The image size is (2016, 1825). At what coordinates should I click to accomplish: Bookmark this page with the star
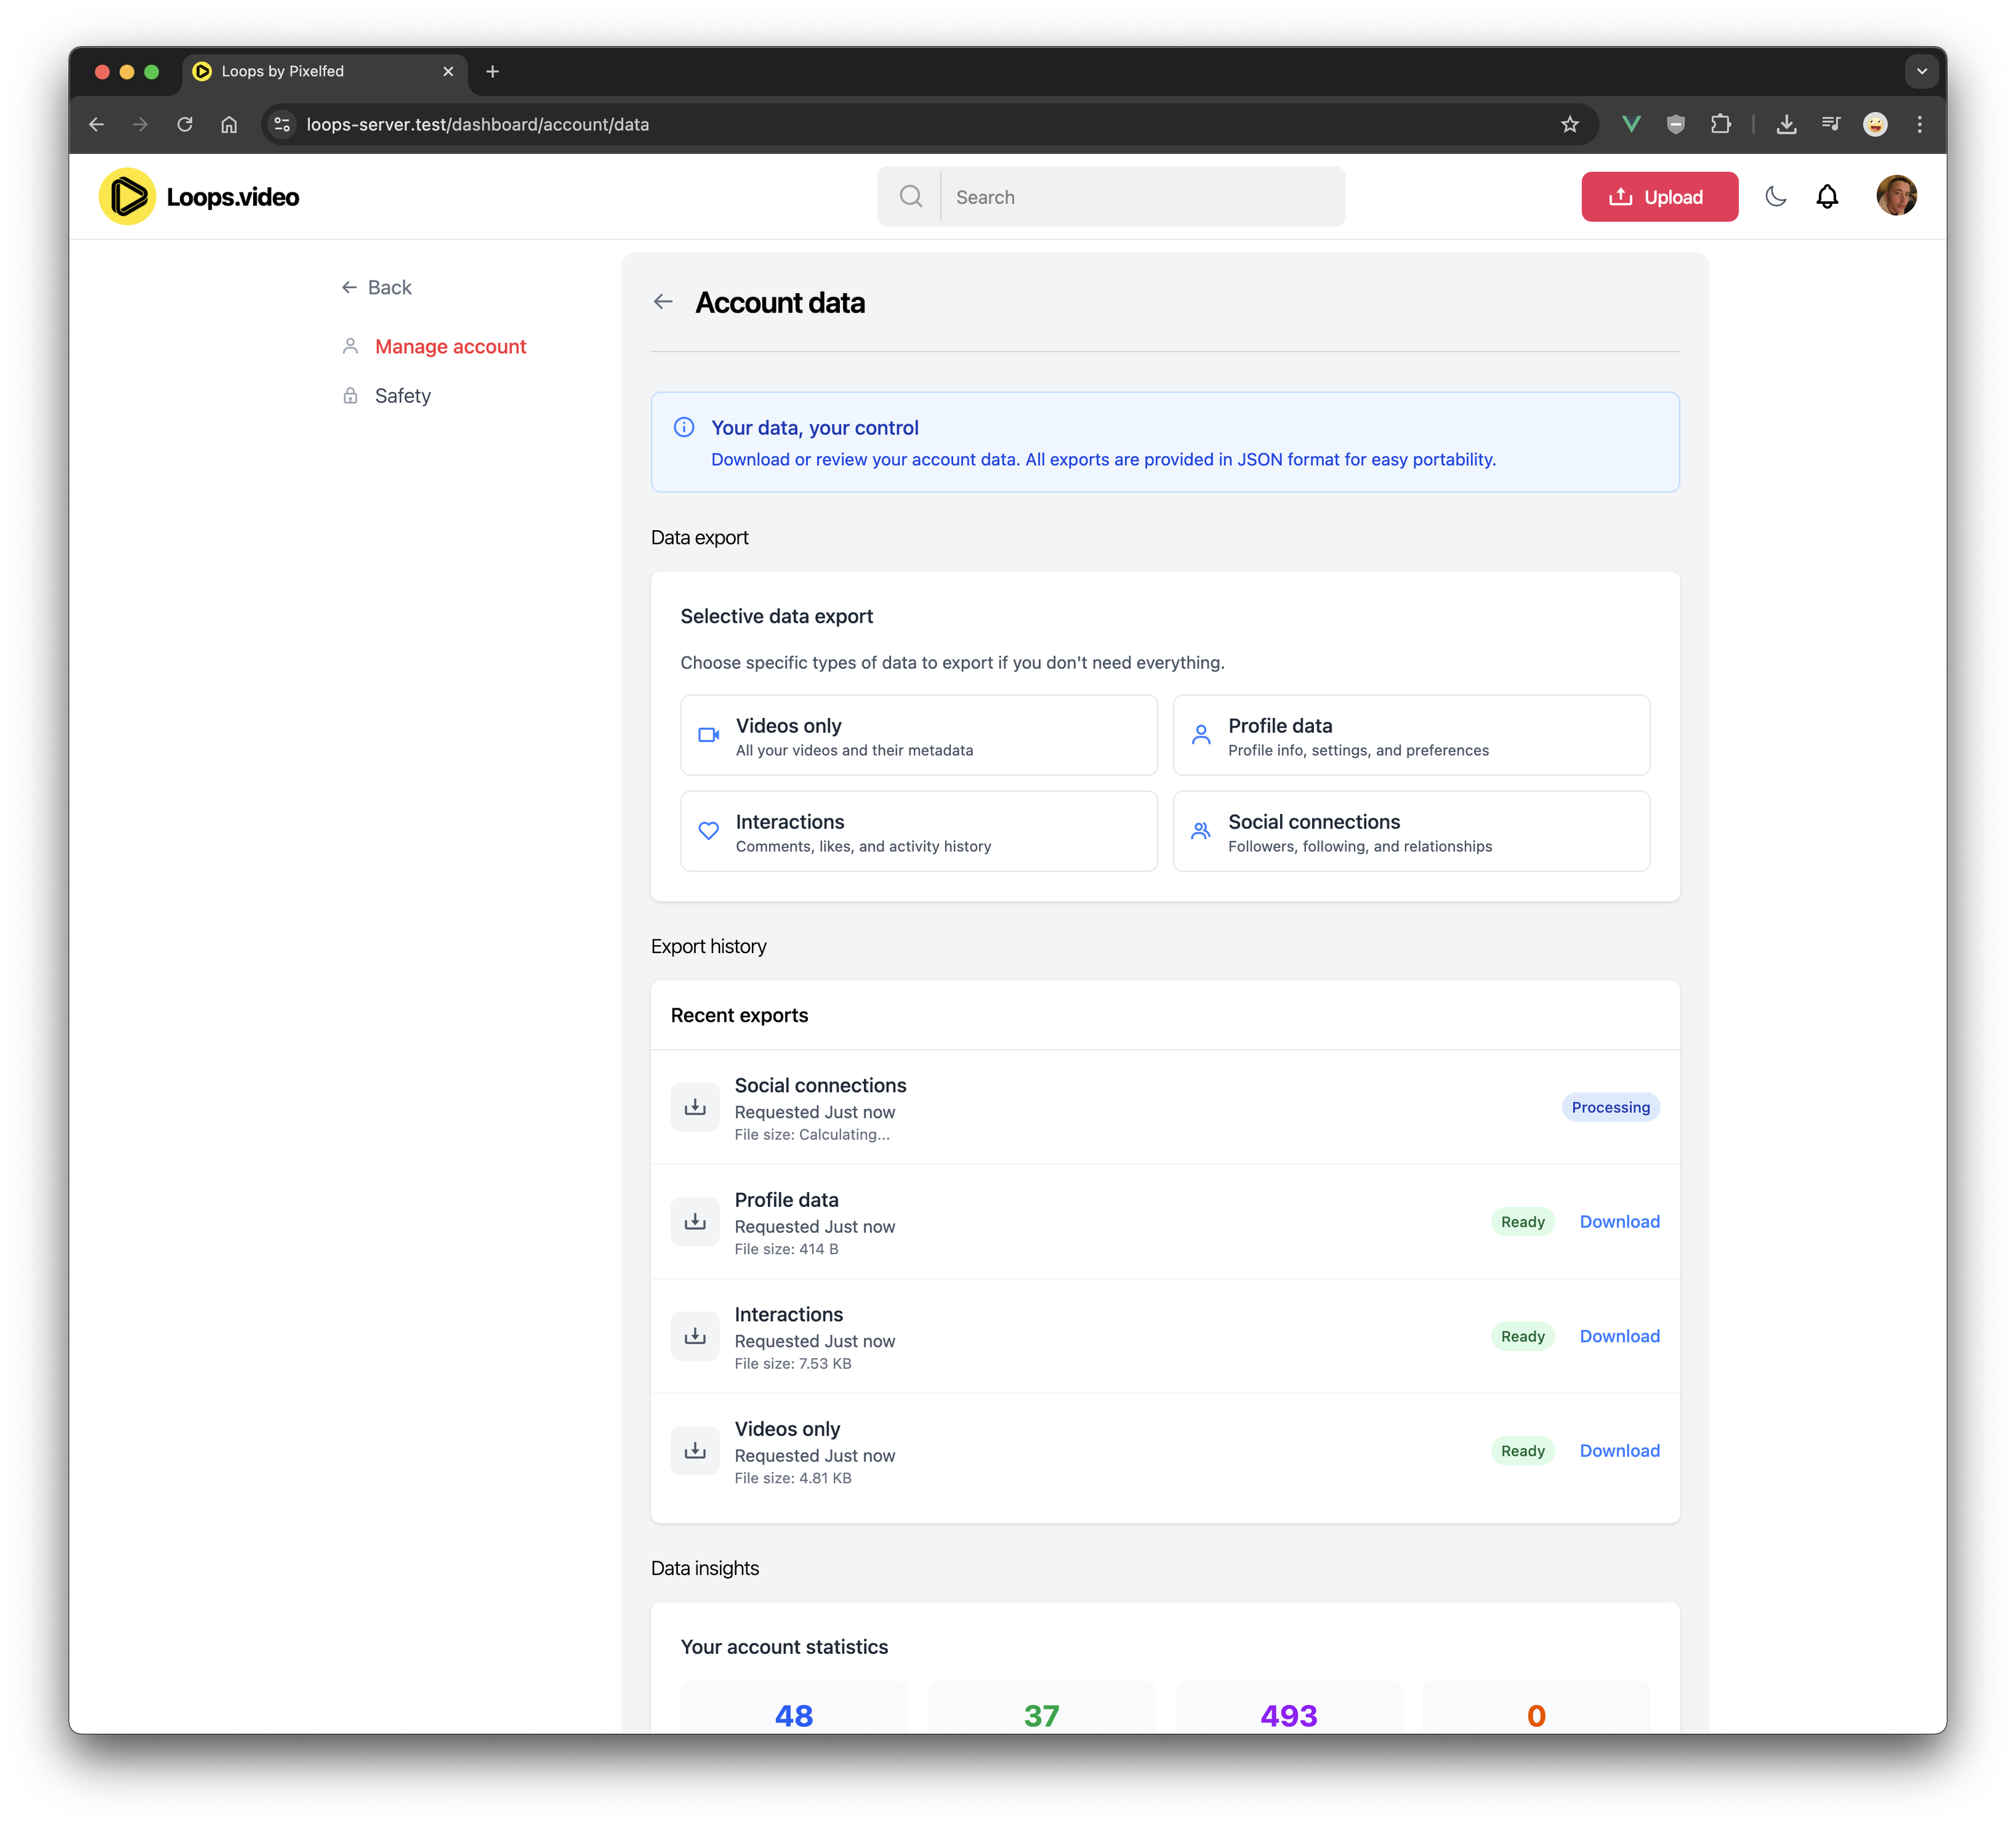click(x=1569, y=125)
